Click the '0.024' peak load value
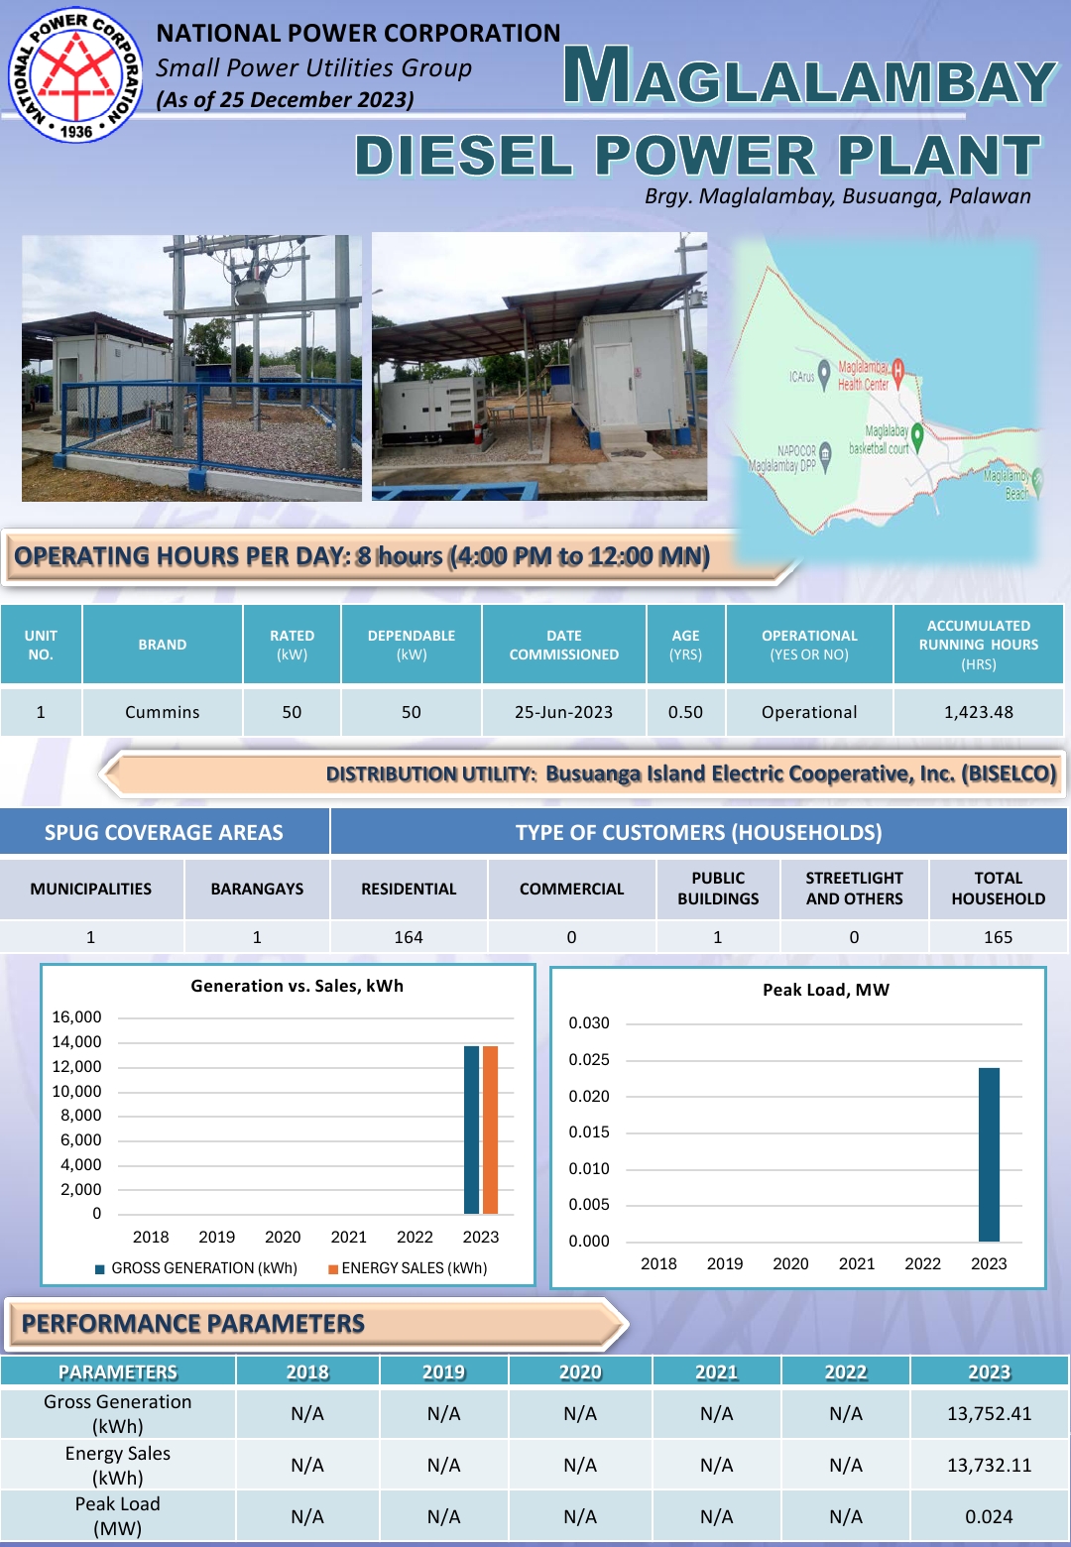This screenshot has height=1547, width=1071. pyautogui.click(x=989, y=1516)
